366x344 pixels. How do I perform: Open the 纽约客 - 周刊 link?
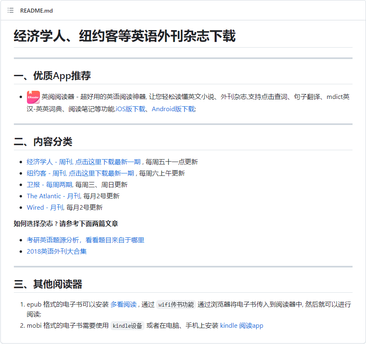46,173
